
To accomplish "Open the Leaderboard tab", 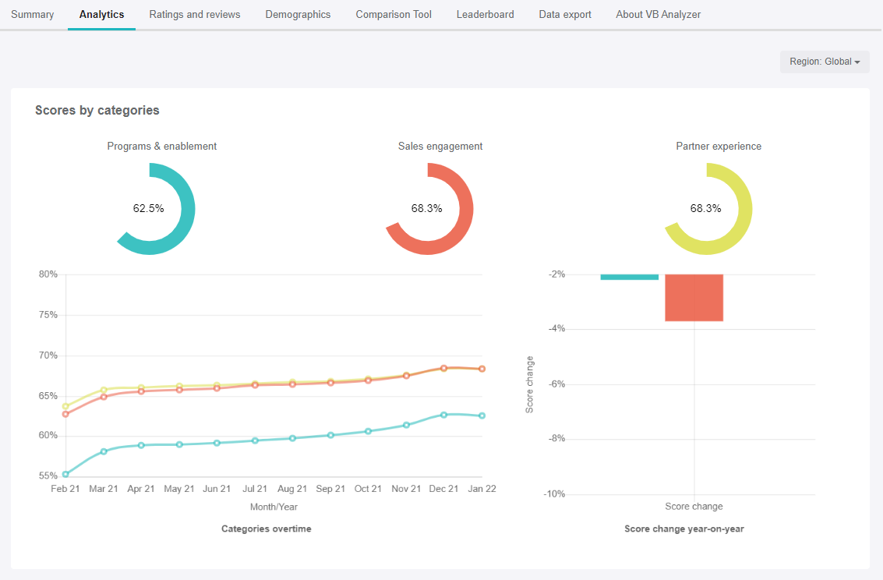I will [485, 15].
